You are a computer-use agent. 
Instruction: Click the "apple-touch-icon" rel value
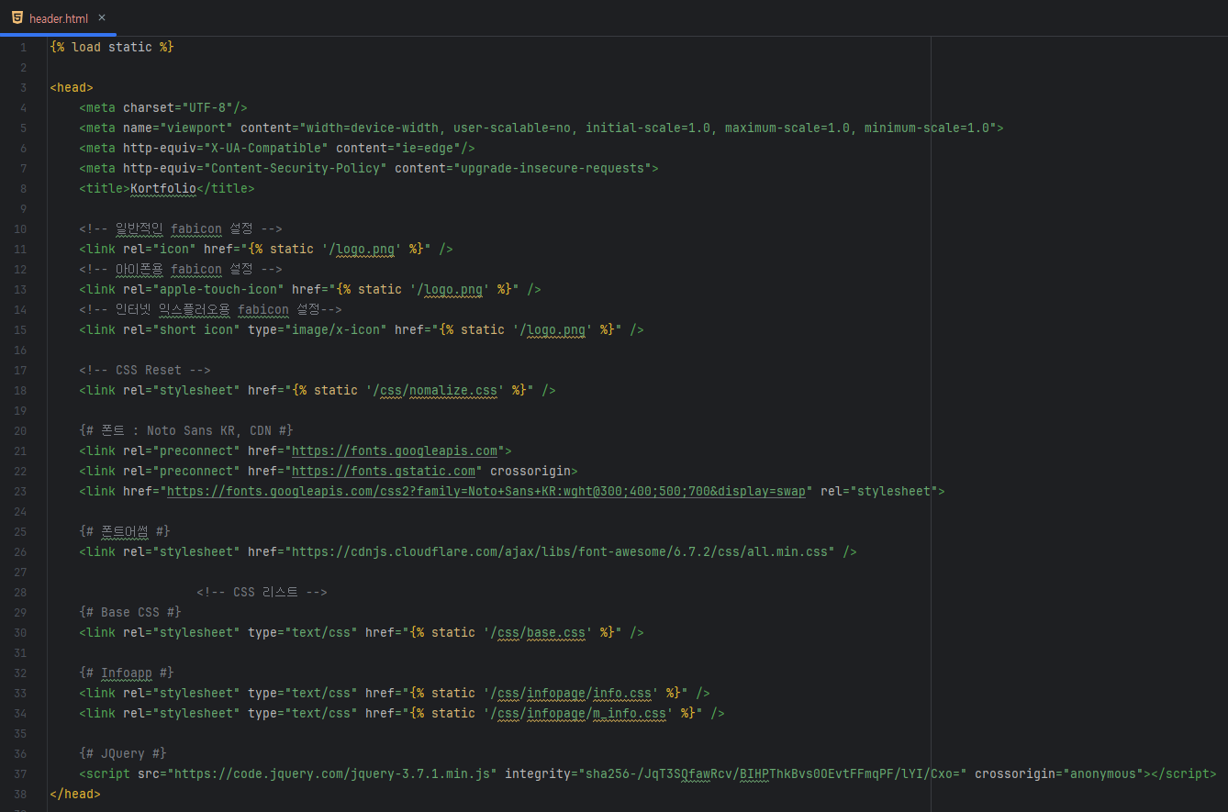pyautogui.click(x=218, y=289)
